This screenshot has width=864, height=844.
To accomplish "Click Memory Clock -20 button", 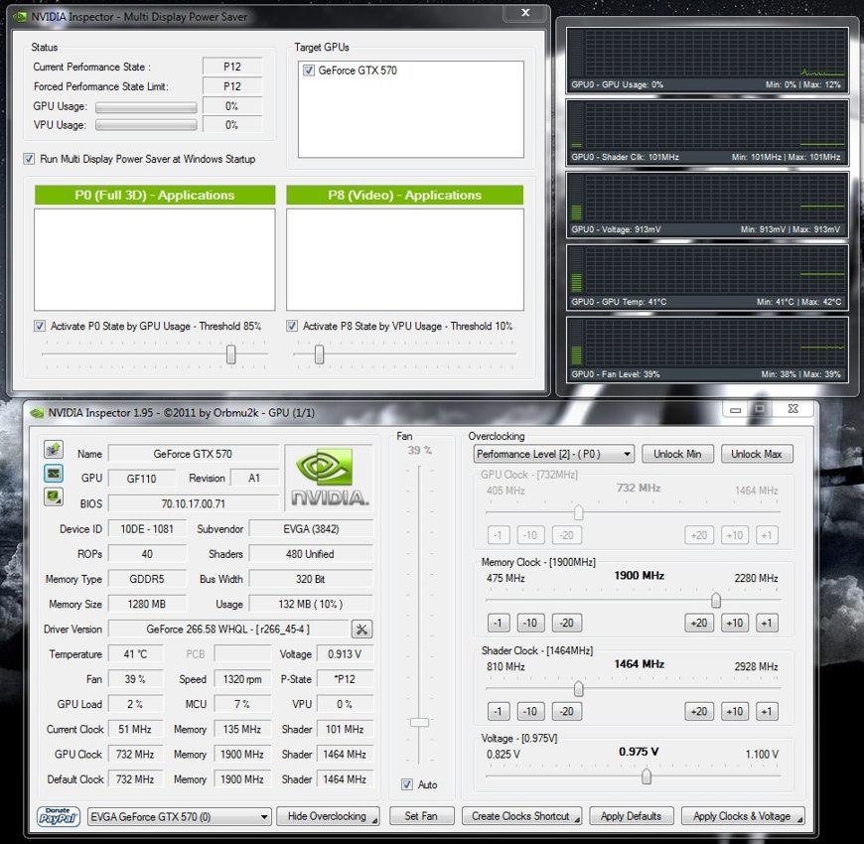I will (x=566, y=624).
